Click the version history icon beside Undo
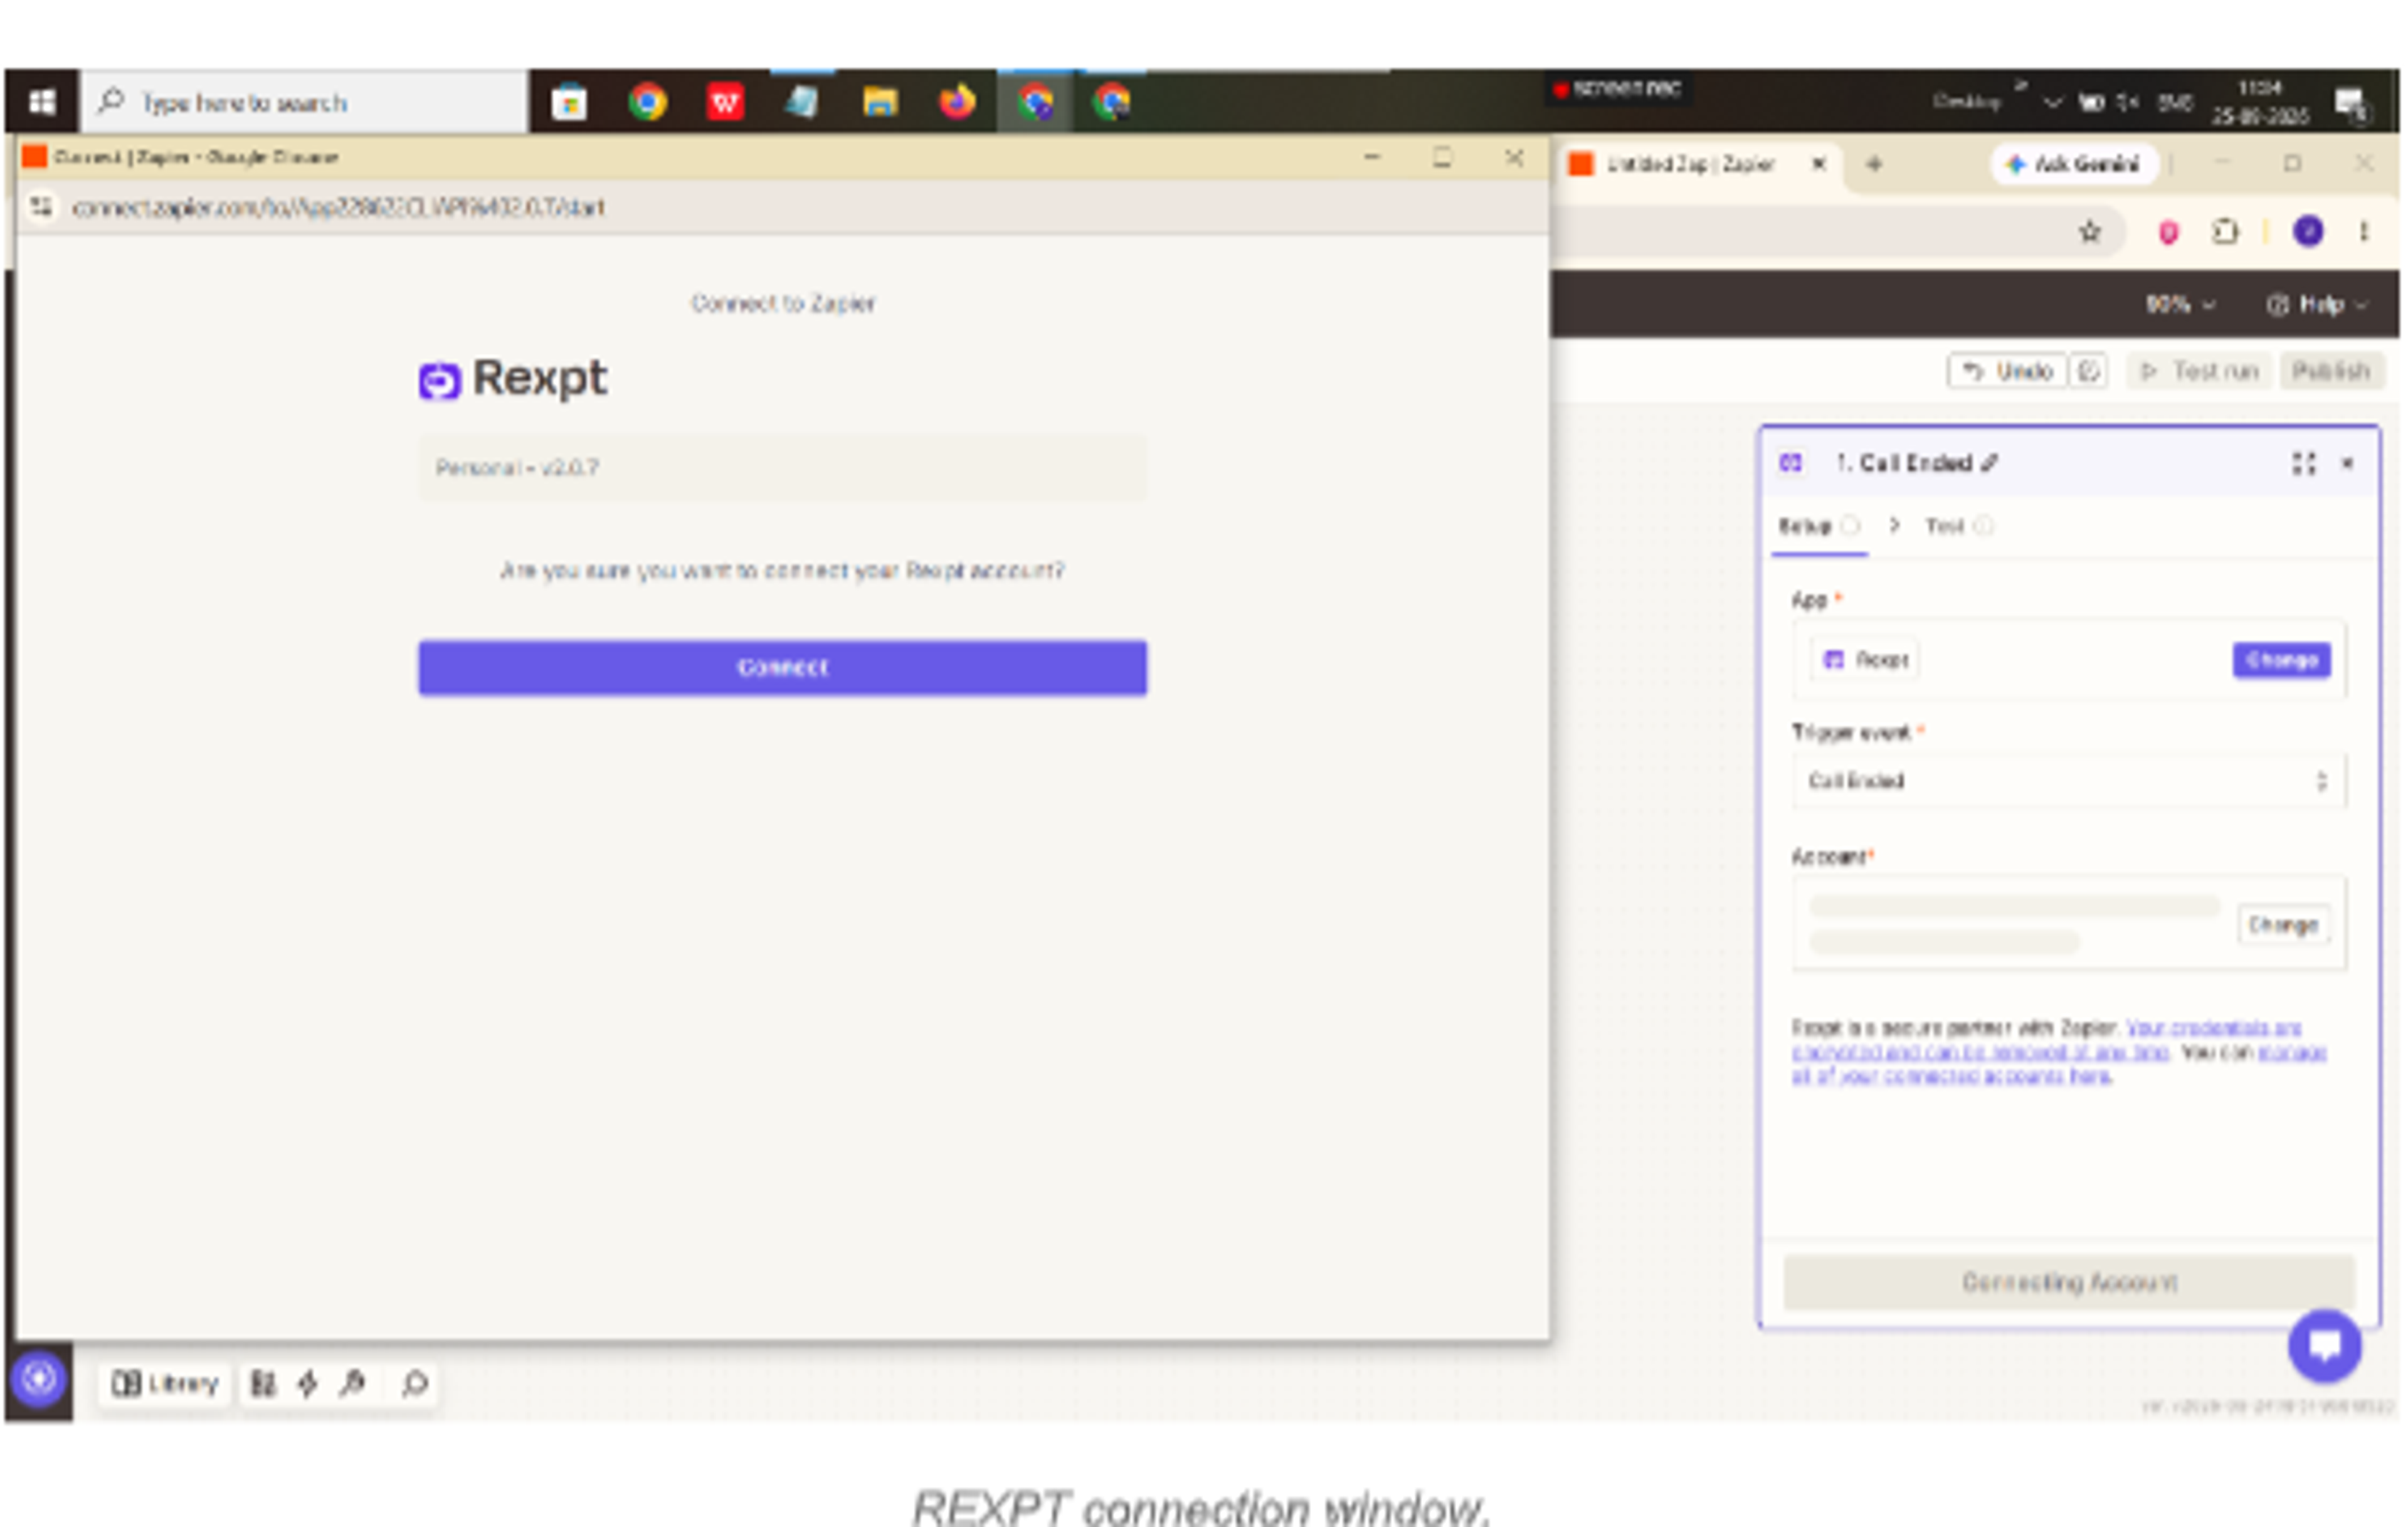2408x1527 pixels. [2089, 371]
